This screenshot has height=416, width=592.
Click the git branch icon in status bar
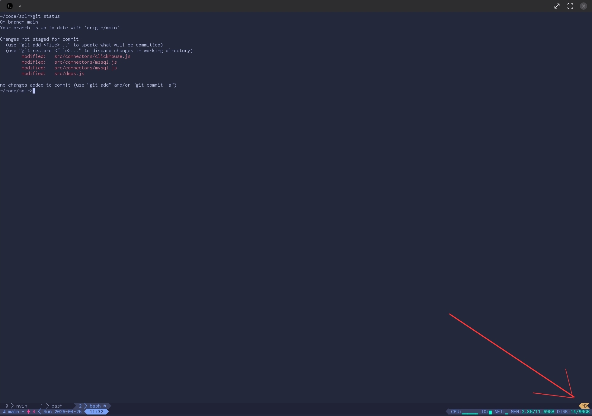pos(4,412)
